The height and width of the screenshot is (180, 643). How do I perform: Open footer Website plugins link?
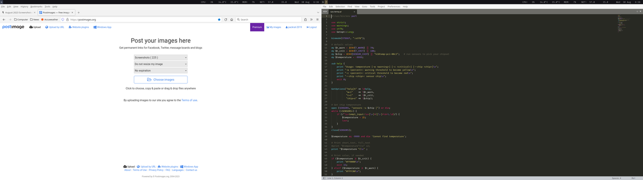(x=168, y=166)
